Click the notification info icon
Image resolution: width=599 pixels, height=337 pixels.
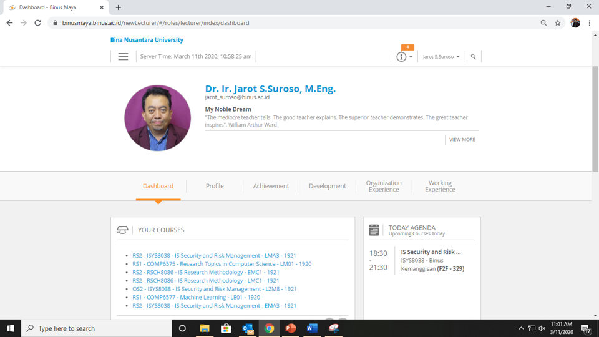[x=401, y=57]
